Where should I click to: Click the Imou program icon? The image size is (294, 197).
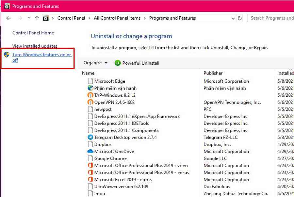pos(90,193)
